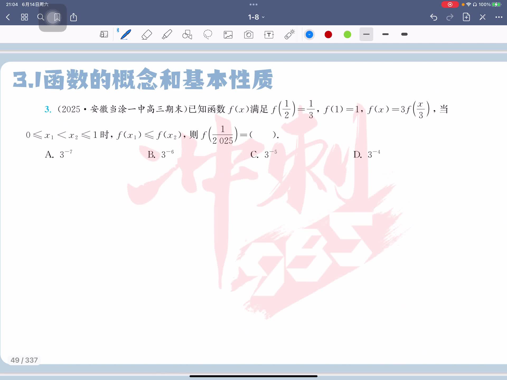Screen dimensions: 507x380
Task: Select the Text box tool
Action: [269, 35]
